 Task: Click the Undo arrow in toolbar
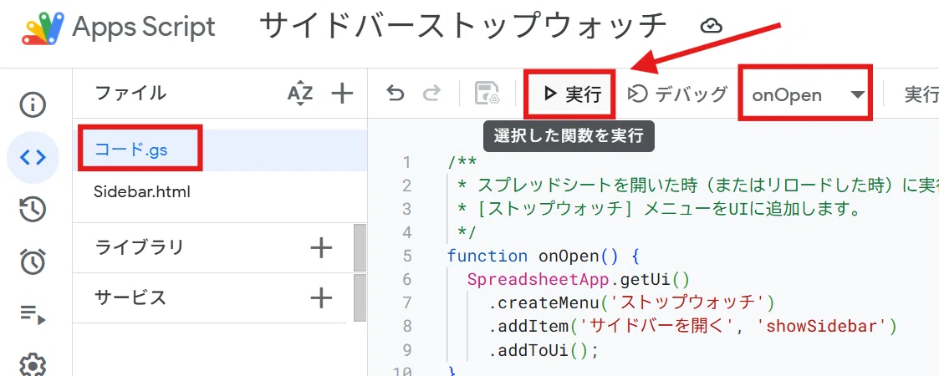[395, 94]
